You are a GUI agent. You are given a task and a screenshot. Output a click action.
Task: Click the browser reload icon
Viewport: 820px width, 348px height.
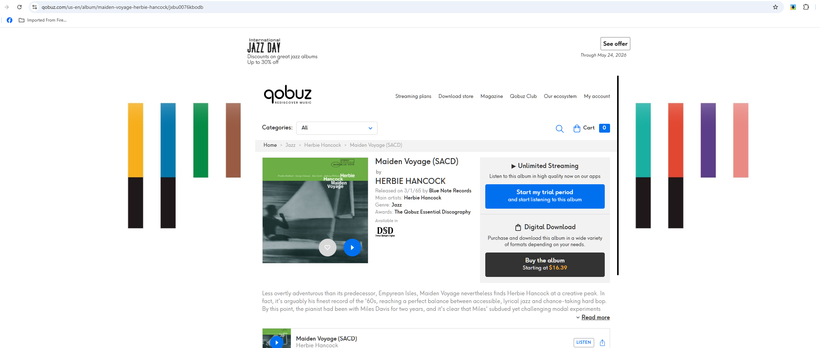click(19, 7)
